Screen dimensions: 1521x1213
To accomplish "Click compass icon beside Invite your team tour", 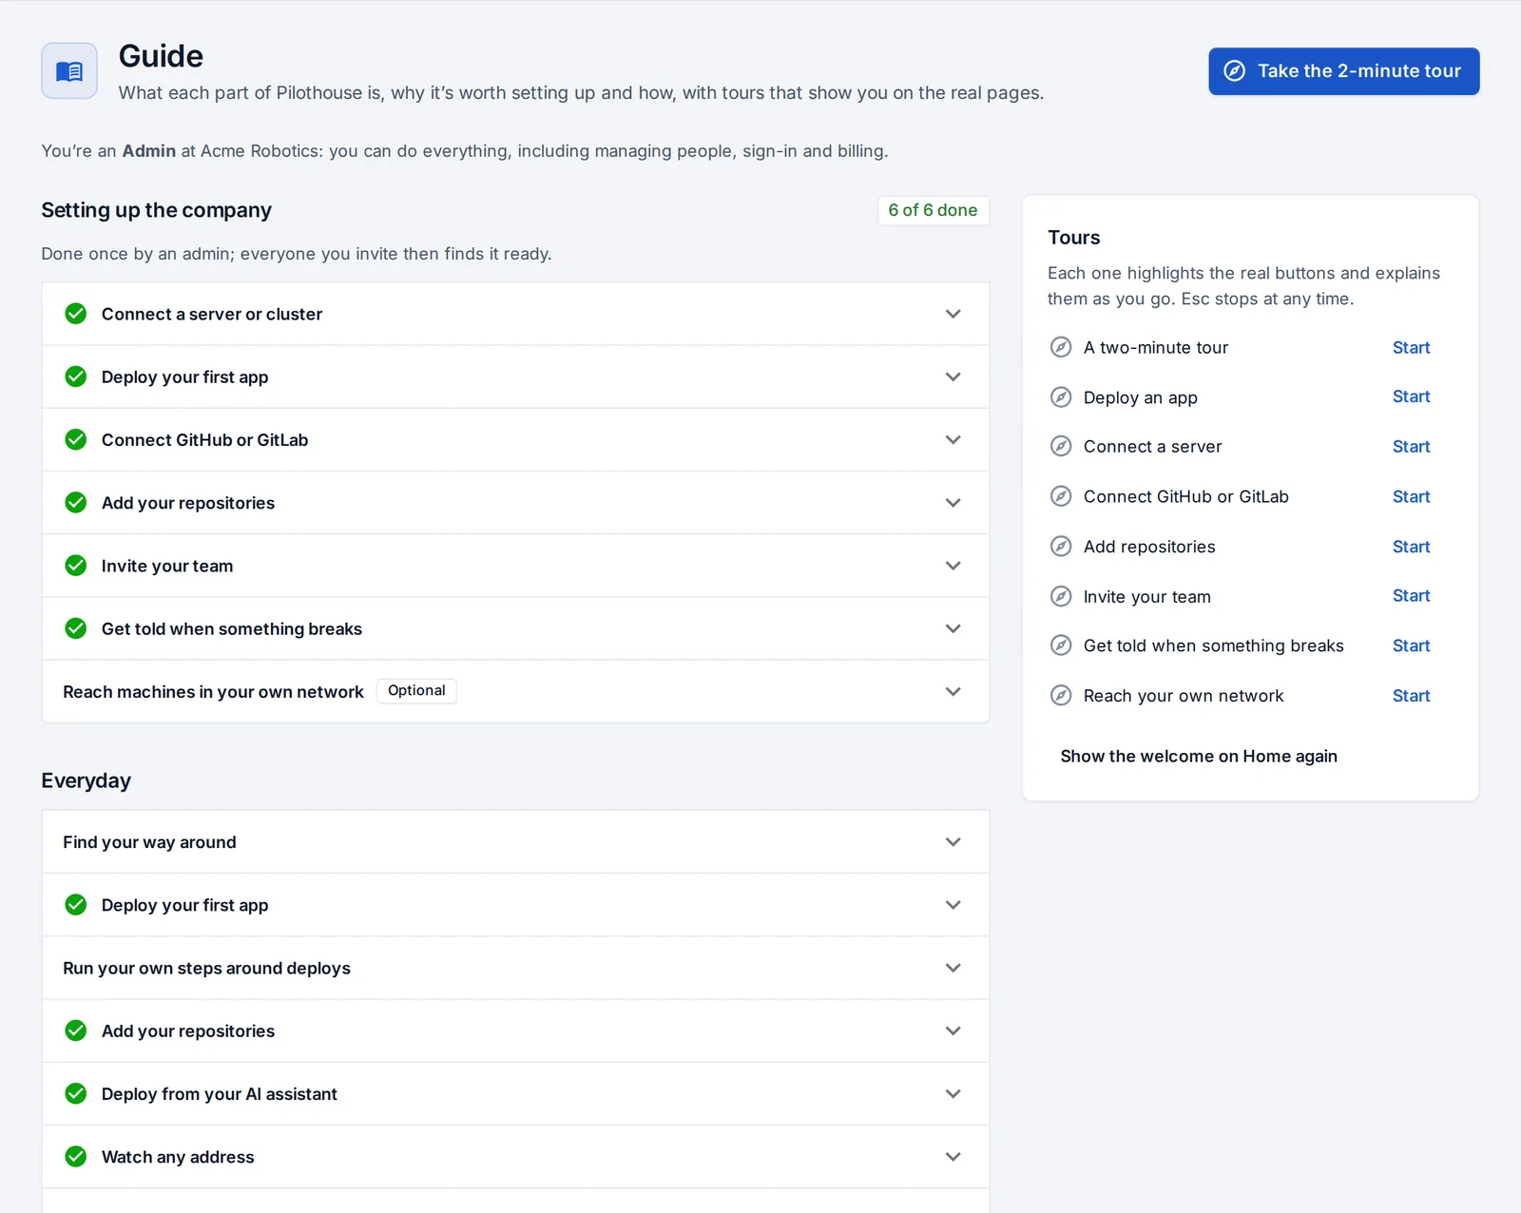I will 1061,596.
